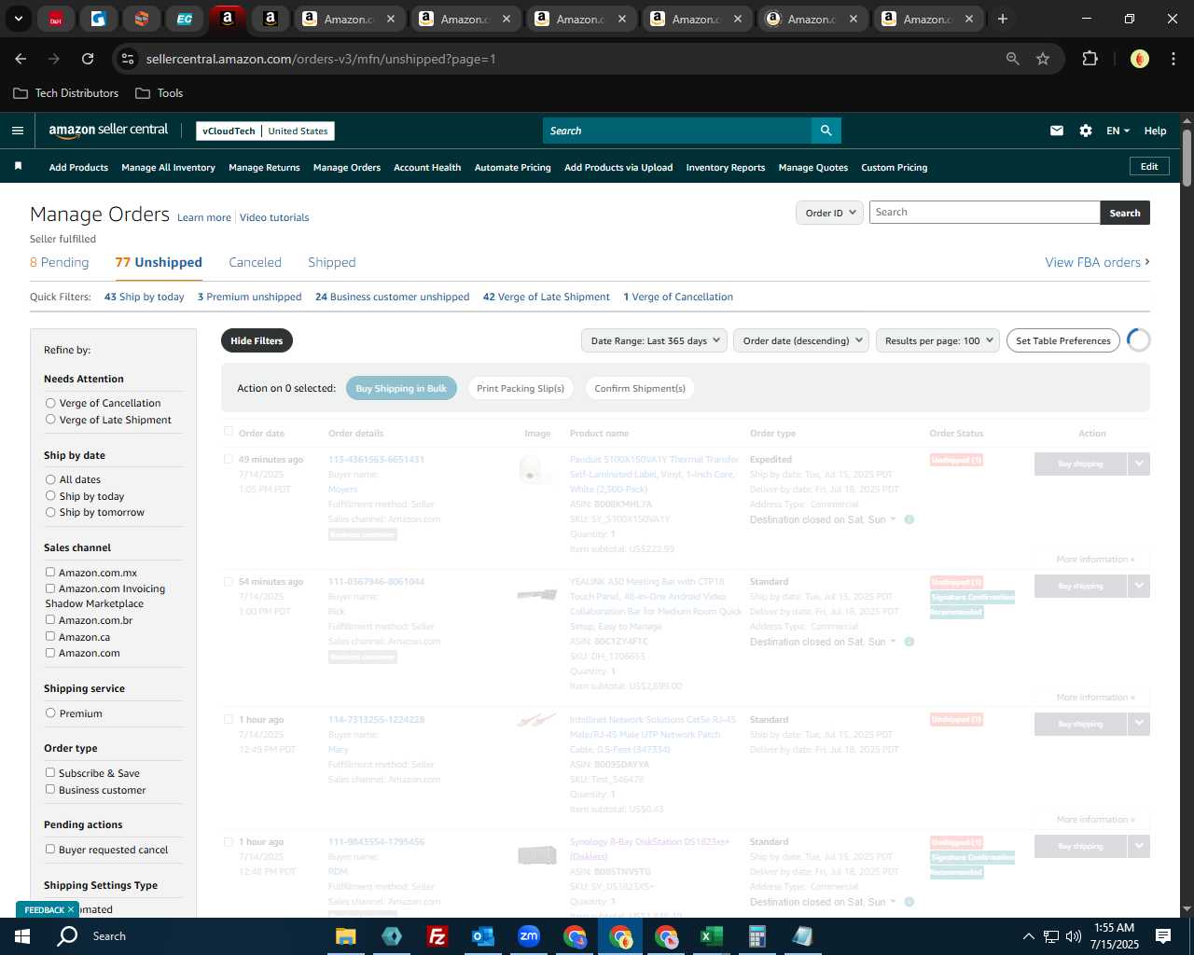Open File Explorer from the taskbar
Screen dimensions: 1194x955
346,936
